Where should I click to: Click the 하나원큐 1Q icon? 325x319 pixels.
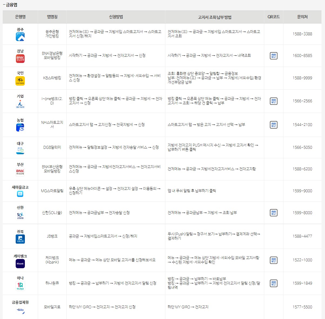pos(20,286)
